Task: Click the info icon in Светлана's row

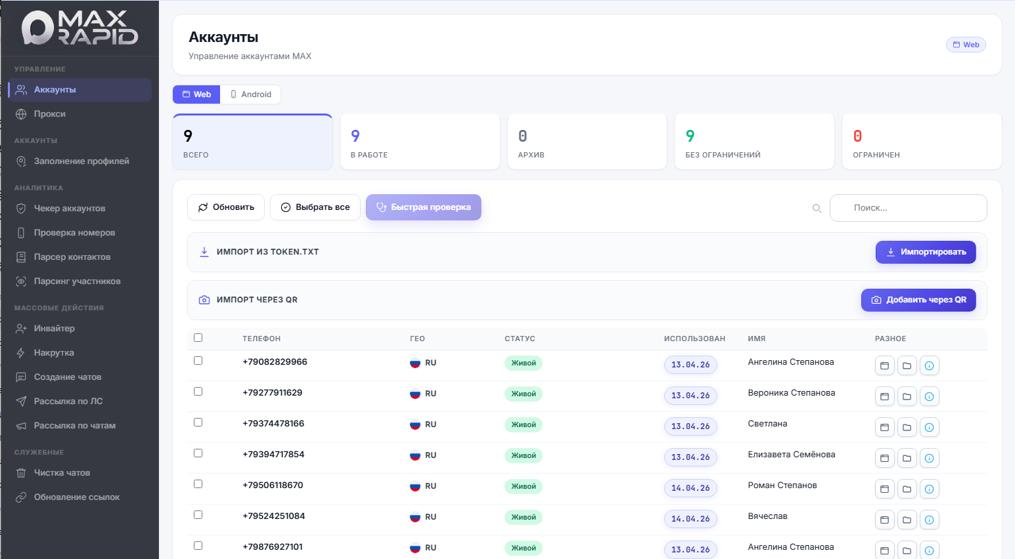Action: point(929,427)
